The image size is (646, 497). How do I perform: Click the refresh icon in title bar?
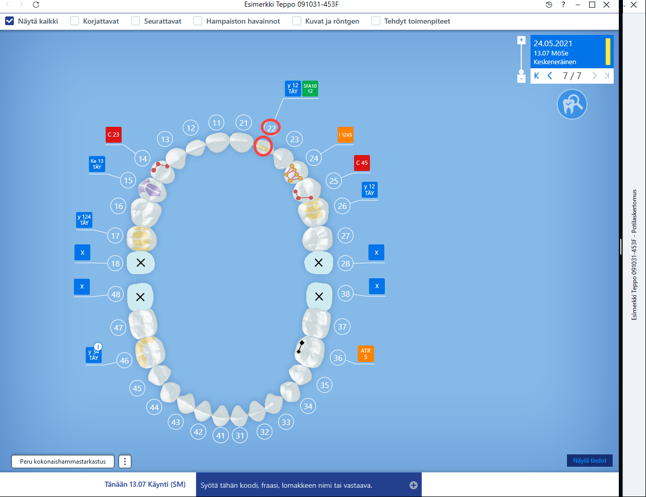point(35,5)
